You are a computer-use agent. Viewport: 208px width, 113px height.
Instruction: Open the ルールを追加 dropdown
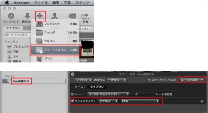pos(192,80)
